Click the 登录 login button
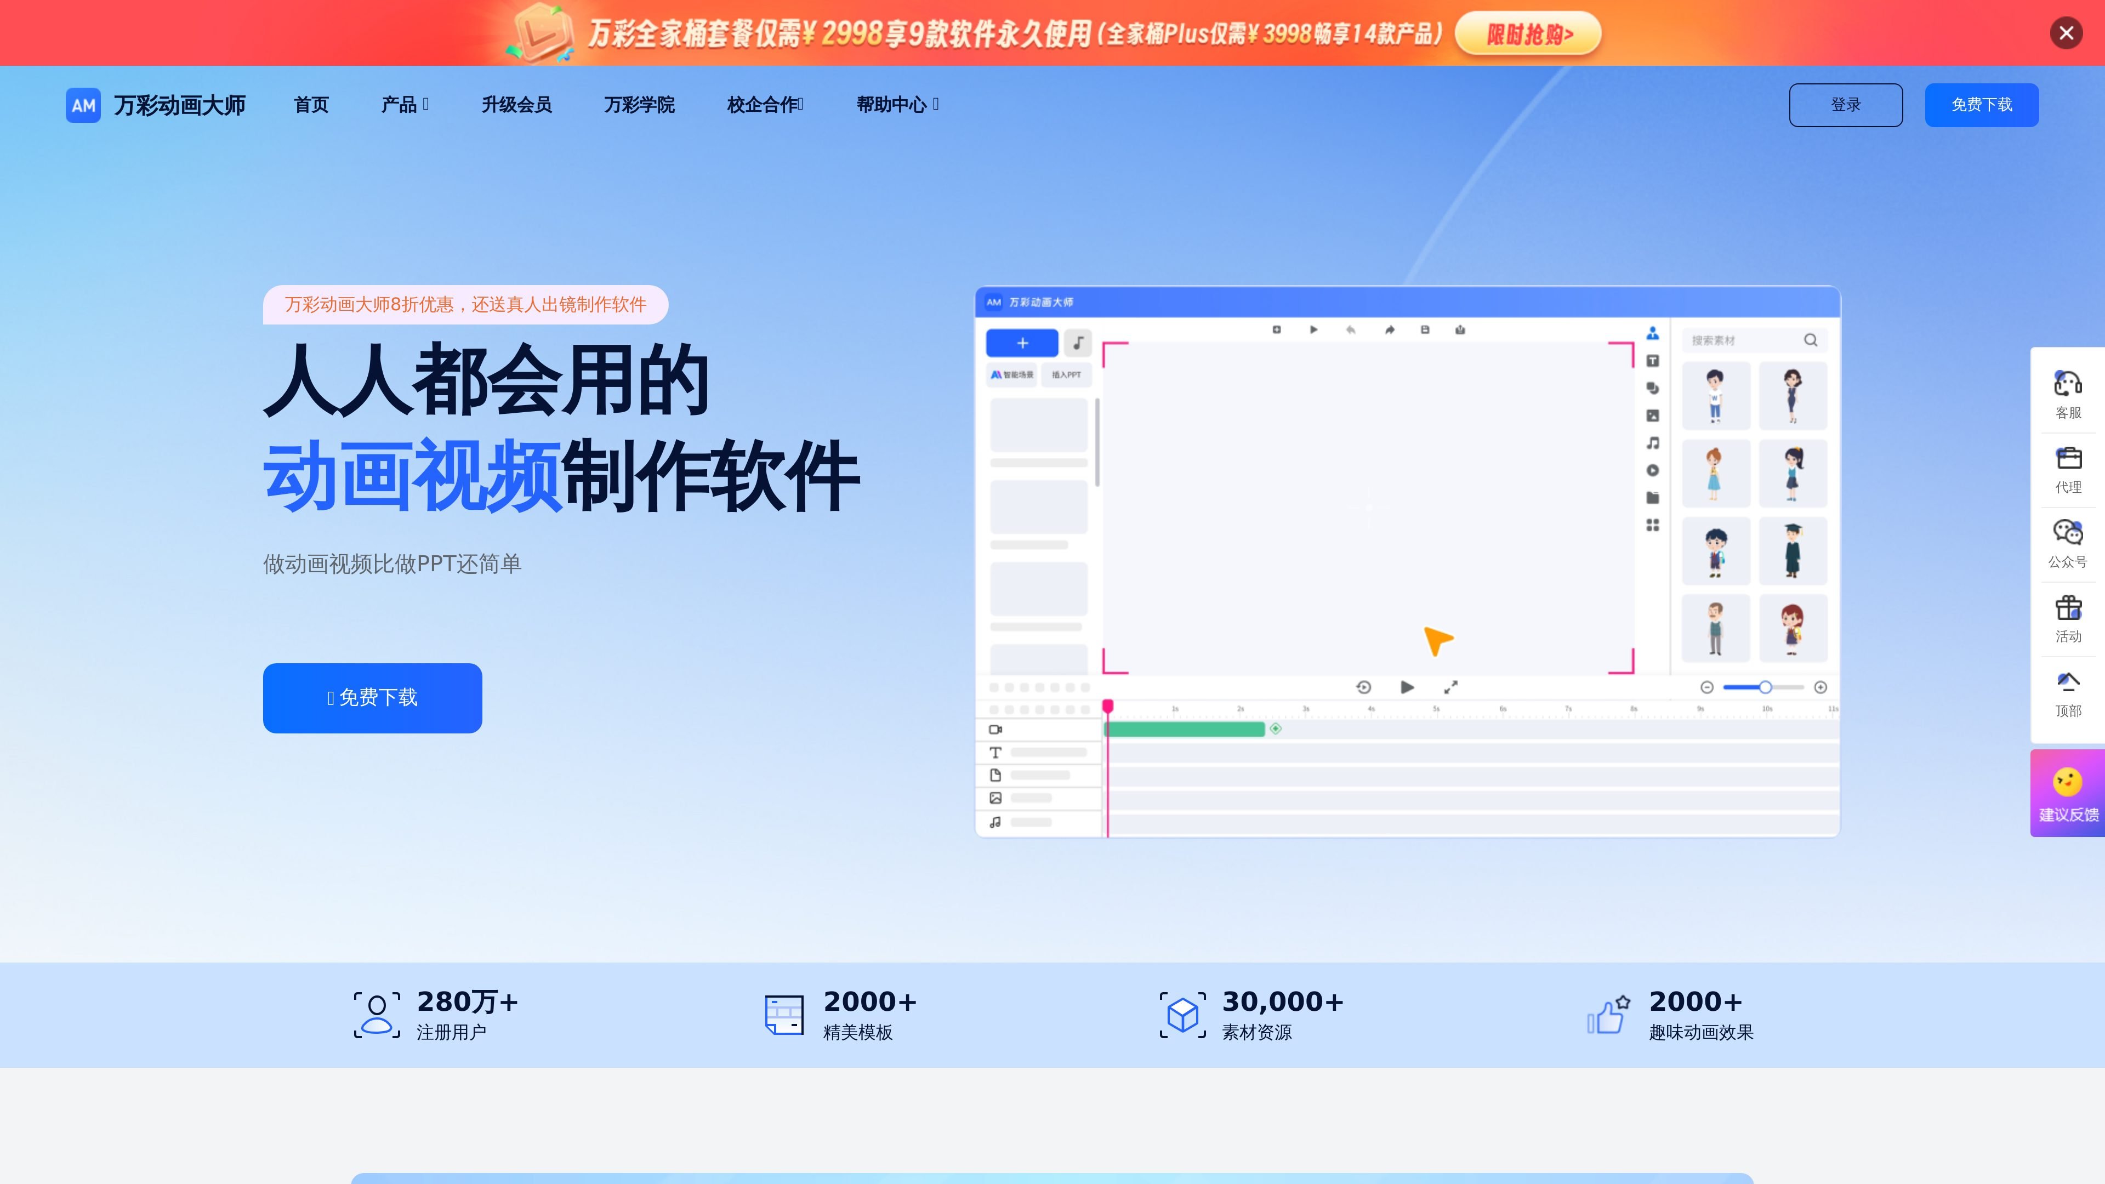This screenshot has height=1184, width=2105. click(1845, 105)
